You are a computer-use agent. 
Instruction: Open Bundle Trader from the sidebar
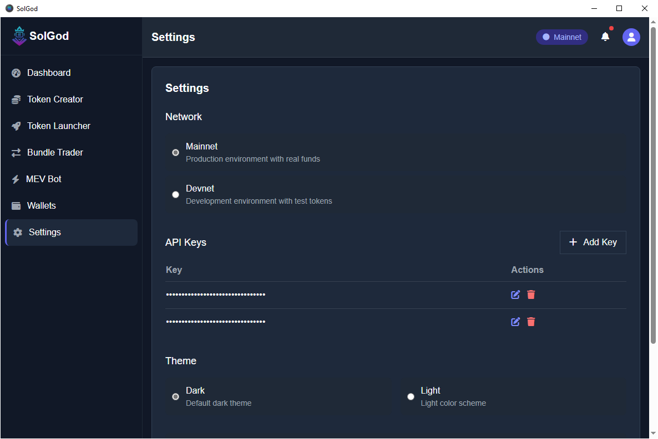[x=55, y=153]
